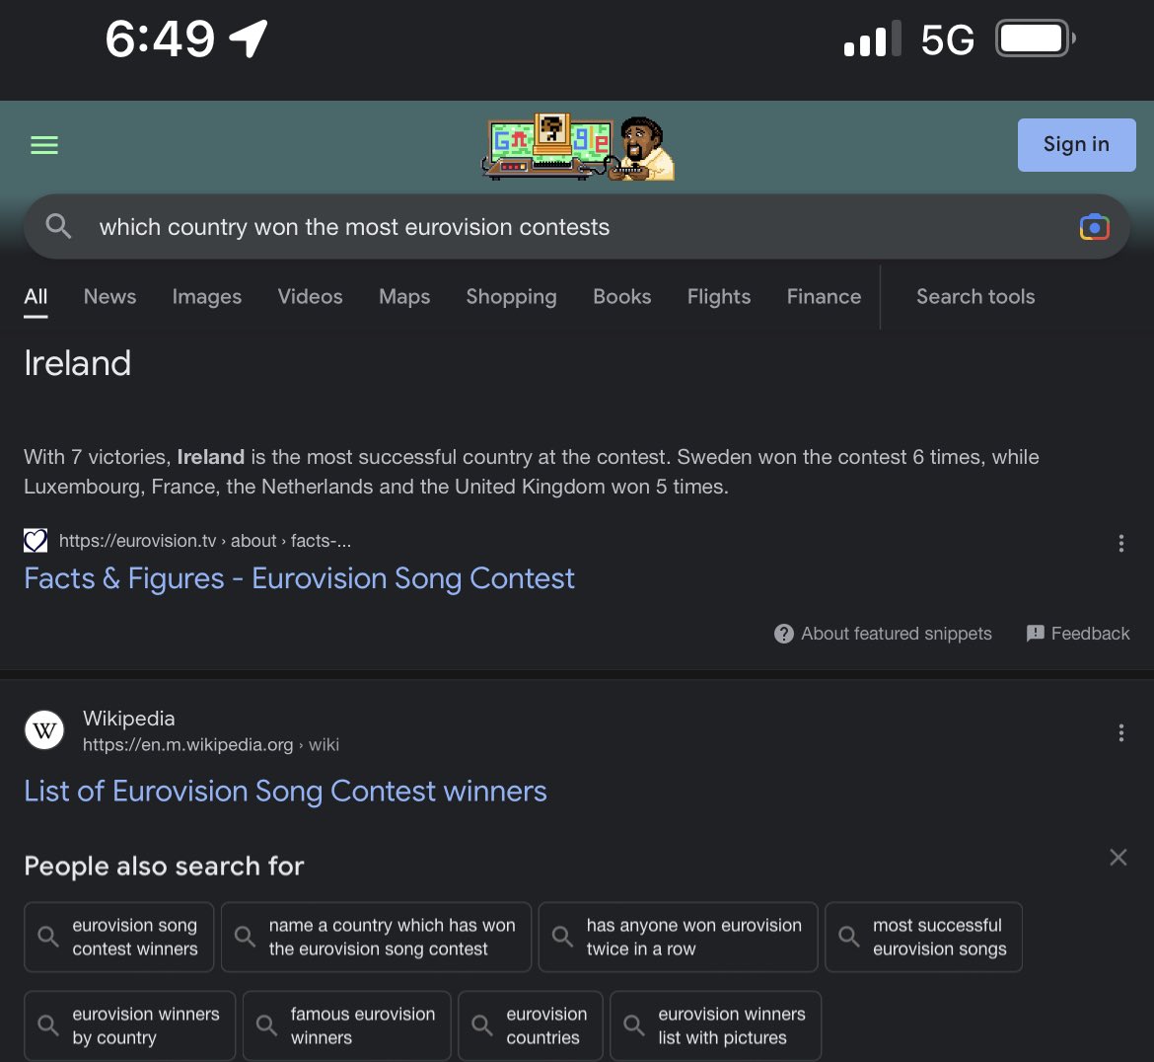Screen dimensions: 1154x1062
Task: Open Facts & Figures - Eurovision Song Contest link
Action: tap(299, 579)
